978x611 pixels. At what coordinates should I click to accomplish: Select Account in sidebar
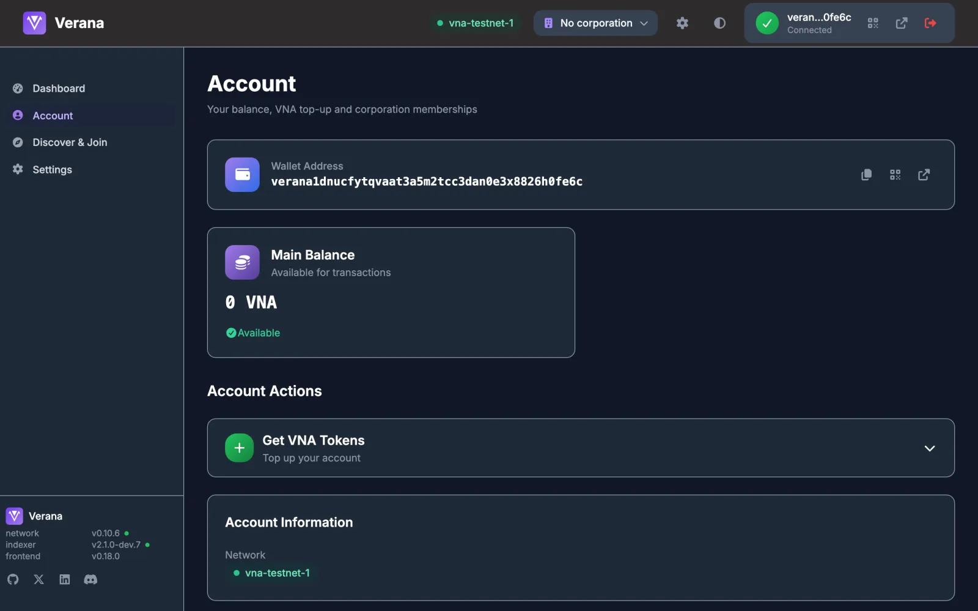[x=53, y=115]
